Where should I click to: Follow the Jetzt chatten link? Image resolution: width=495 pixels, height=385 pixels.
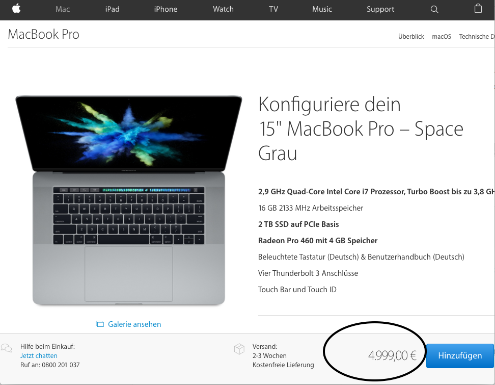coord(39,355)
